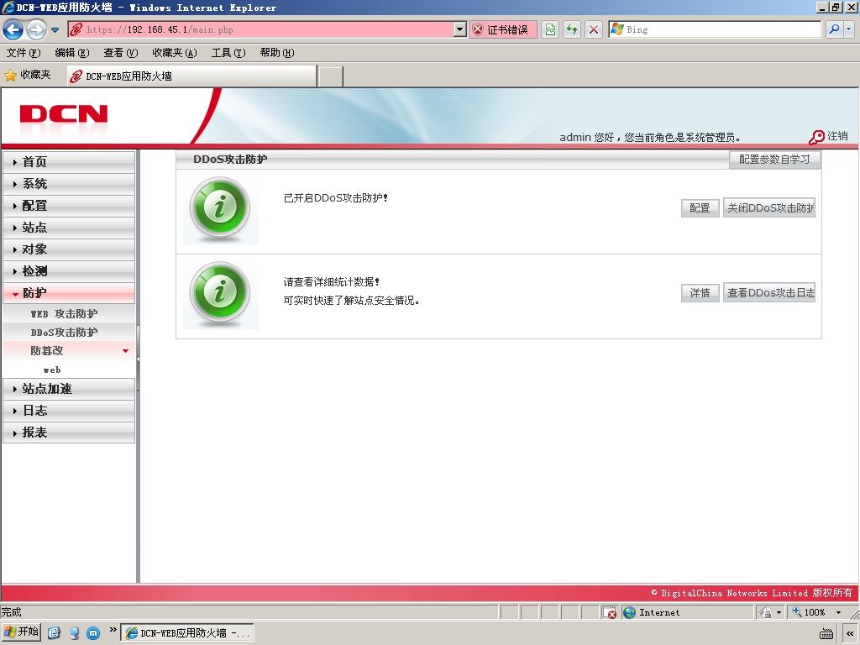Click the 证书错误 certificate error badge
Screen dimensions: 860x645
point(502,29)
